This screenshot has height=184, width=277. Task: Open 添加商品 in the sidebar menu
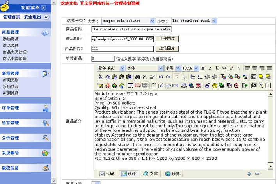tap(11, 39)
